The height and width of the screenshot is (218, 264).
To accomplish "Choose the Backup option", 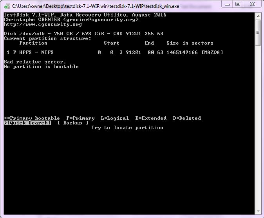I will click(x=72, y=123).
